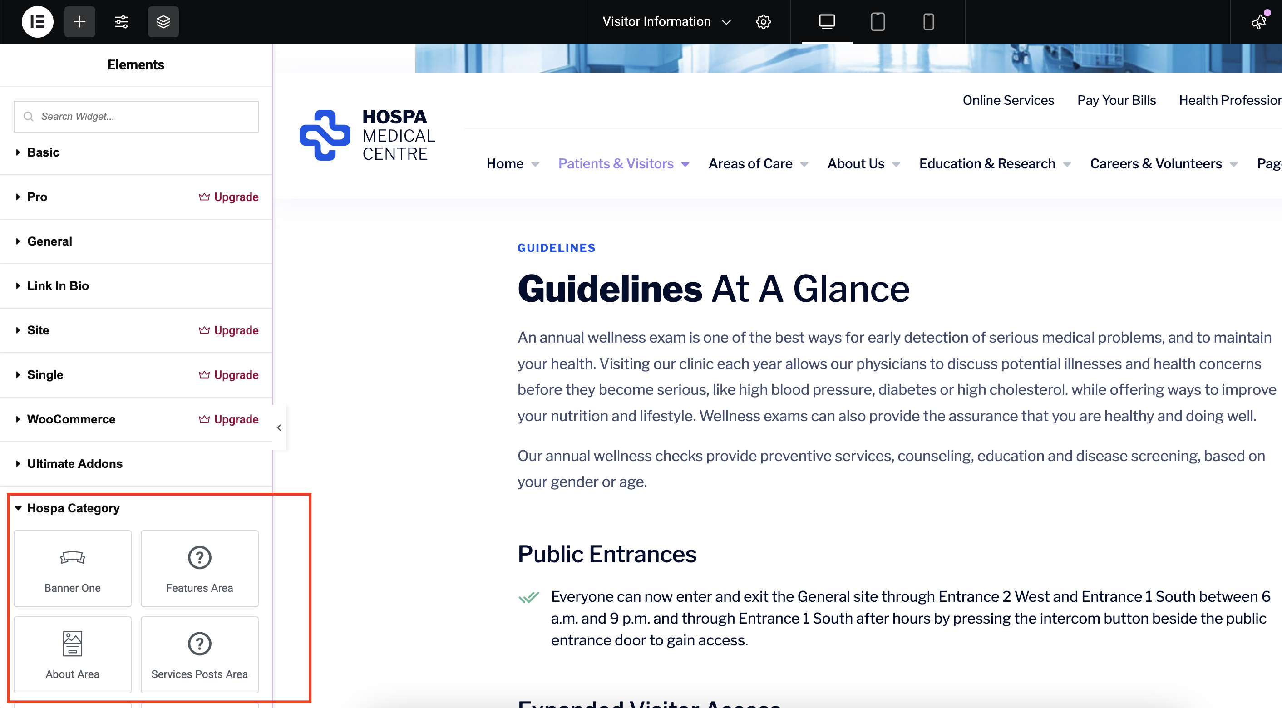The width and height of the screenshot is (1282, 708).
Task: Open the Structure layers icon
Action: (x=163, y=21)
